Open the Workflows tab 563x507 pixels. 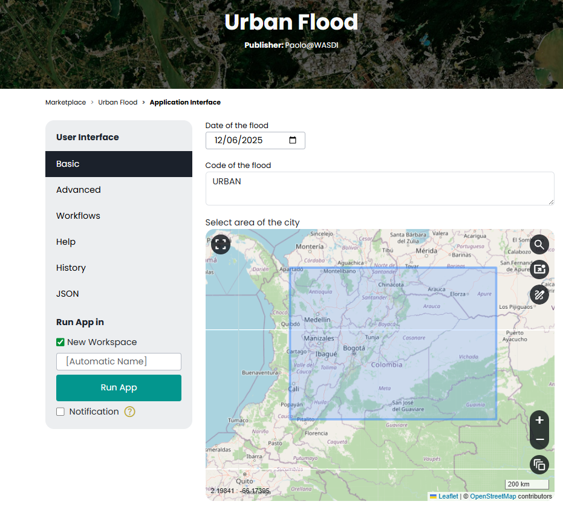pyautogui.click(x=119, y=216)
